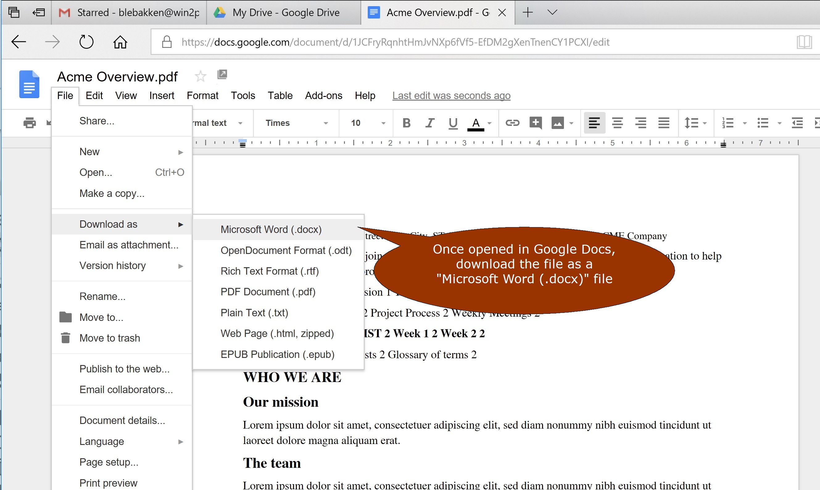Open the Add-ons menu
This screenshot has width=820, height=490.
tap(324, 95)
